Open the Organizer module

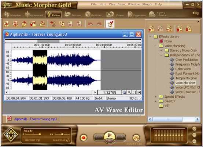(137, 14)
